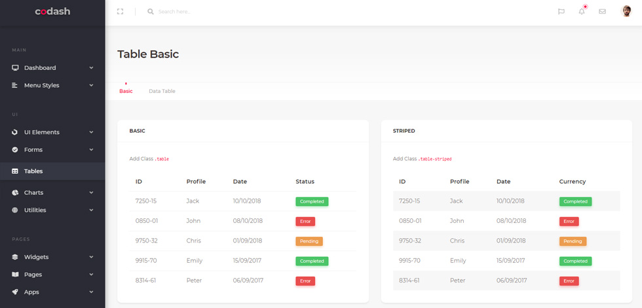Screen dimensions: 642x308
Task: Click ID 7250-15 in Basic table
Action: [x=147, y=201]
